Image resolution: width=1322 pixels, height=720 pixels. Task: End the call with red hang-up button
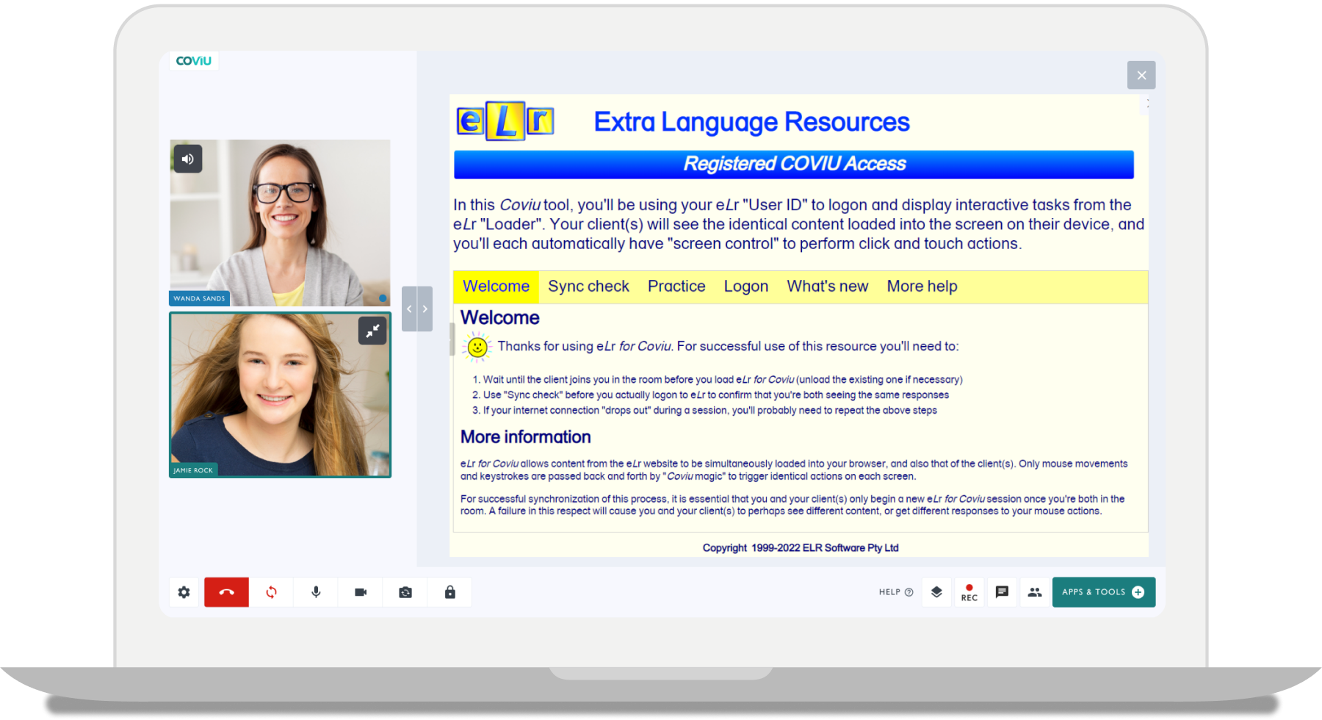click(x=226, y=592)
